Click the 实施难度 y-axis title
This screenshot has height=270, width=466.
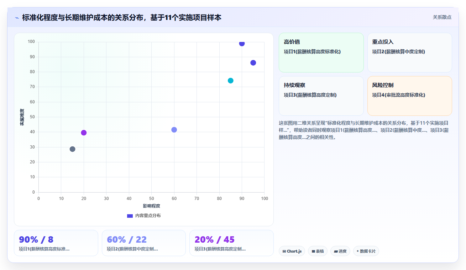22,117
